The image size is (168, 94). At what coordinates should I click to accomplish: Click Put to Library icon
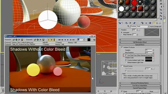[142, 23]
